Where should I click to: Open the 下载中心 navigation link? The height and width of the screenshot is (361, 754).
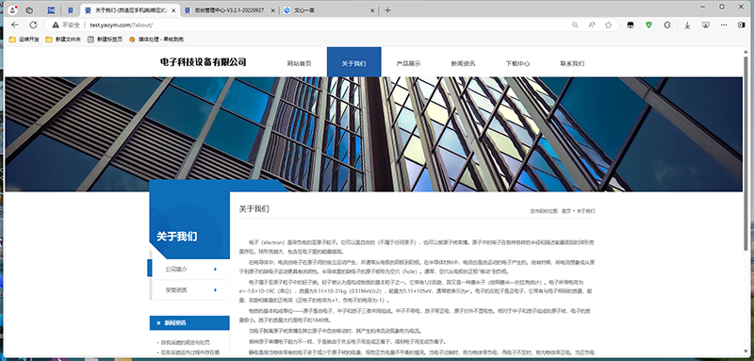click(517, 63)
